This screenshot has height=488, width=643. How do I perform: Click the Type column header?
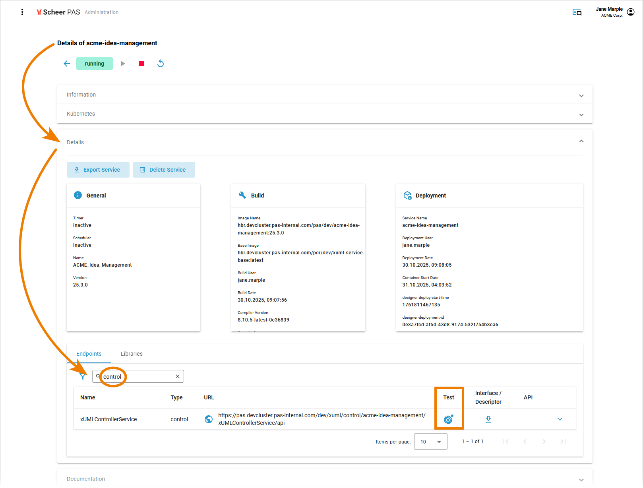(x=176, y=397)
